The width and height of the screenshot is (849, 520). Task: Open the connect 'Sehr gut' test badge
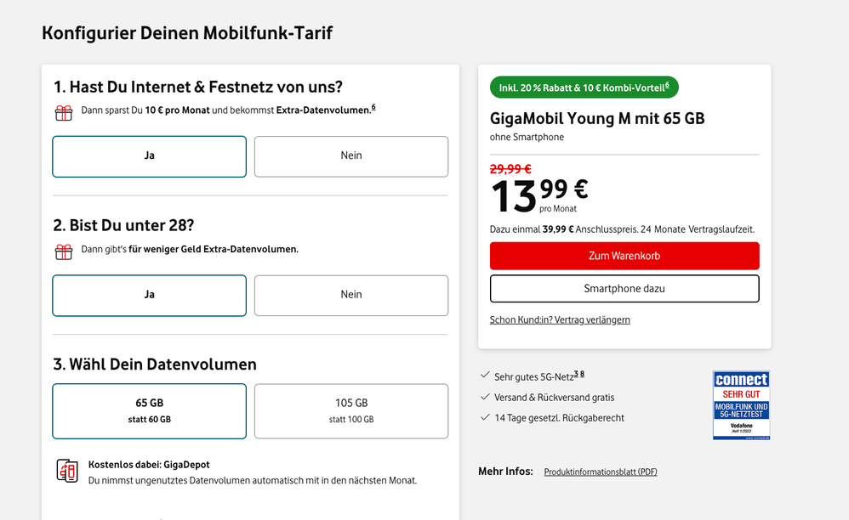[x=740, y=404]
